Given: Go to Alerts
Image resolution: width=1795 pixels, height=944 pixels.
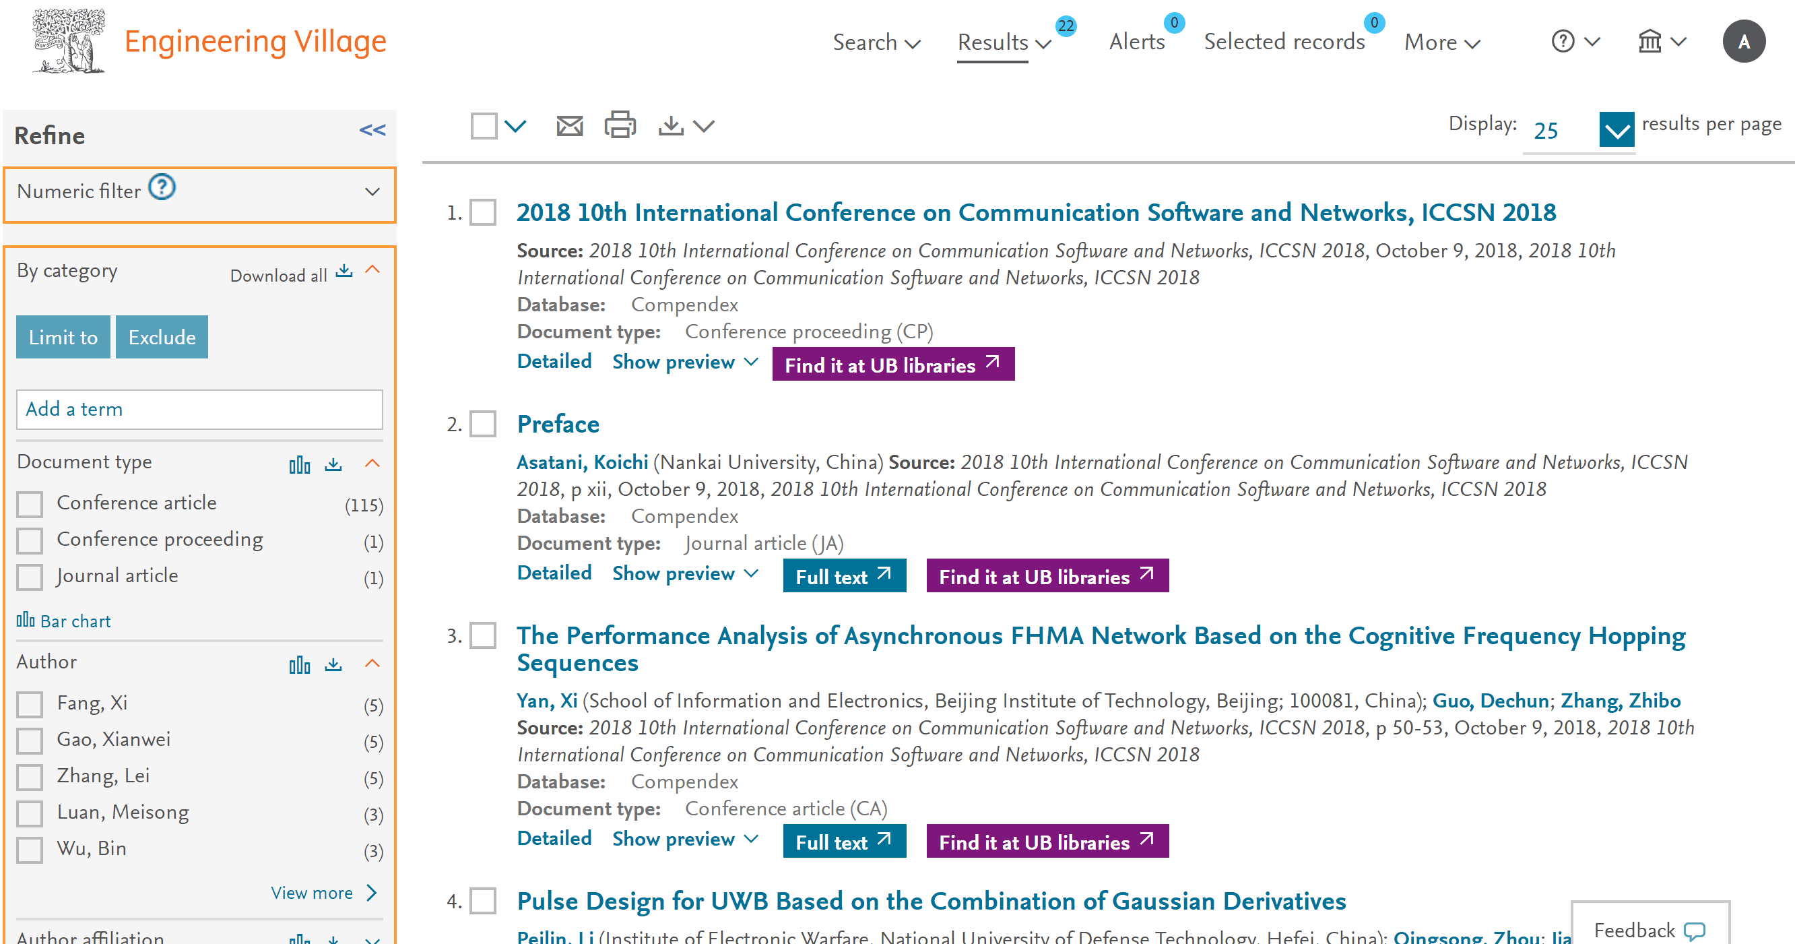Looking at the screenshot, I should [1136, 42].
